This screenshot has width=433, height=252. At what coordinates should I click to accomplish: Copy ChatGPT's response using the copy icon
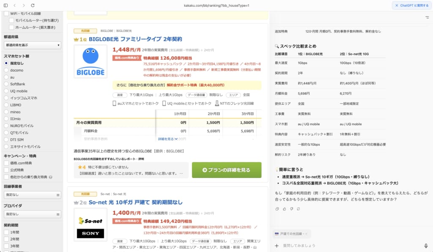pos(277,208)
